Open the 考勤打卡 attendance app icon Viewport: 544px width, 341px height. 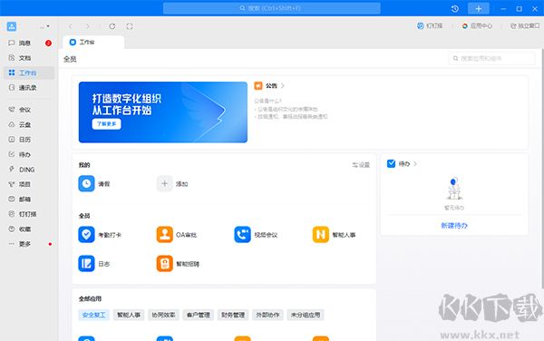click(86, 235)
